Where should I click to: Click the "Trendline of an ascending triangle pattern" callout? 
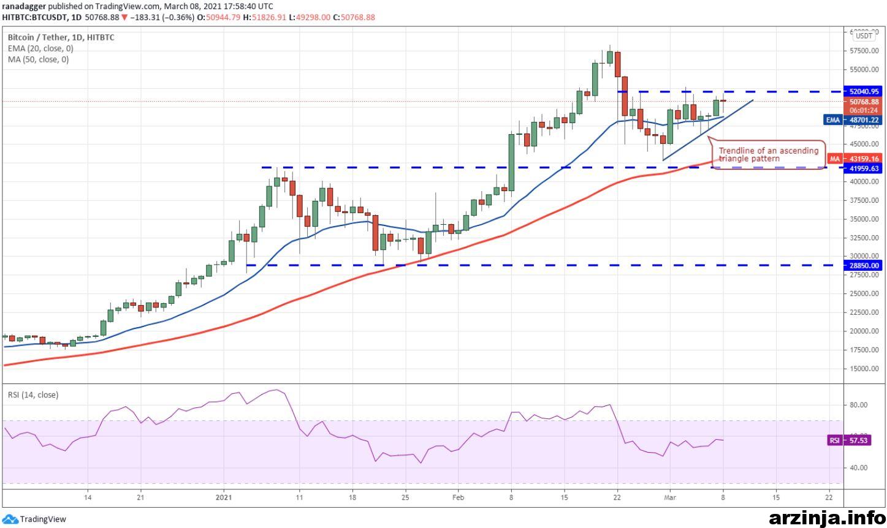[x=768, y=154]
